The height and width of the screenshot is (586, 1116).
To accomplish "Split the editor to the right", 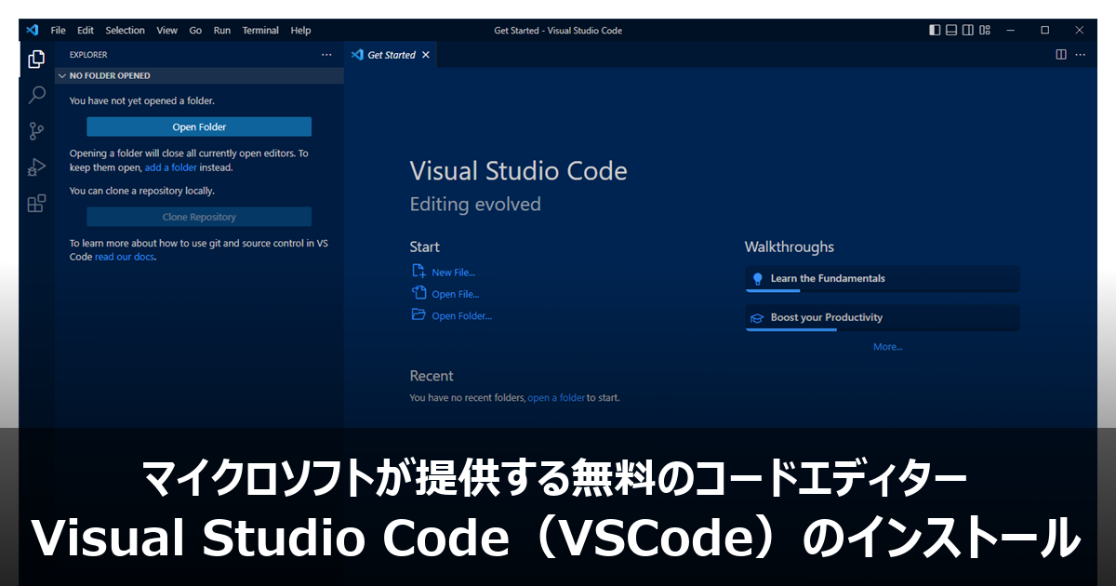I will 1061,55.
